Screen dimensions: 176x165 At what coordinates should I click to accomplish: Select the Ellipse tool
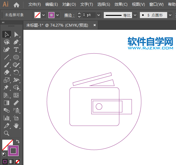pos(16,57)
